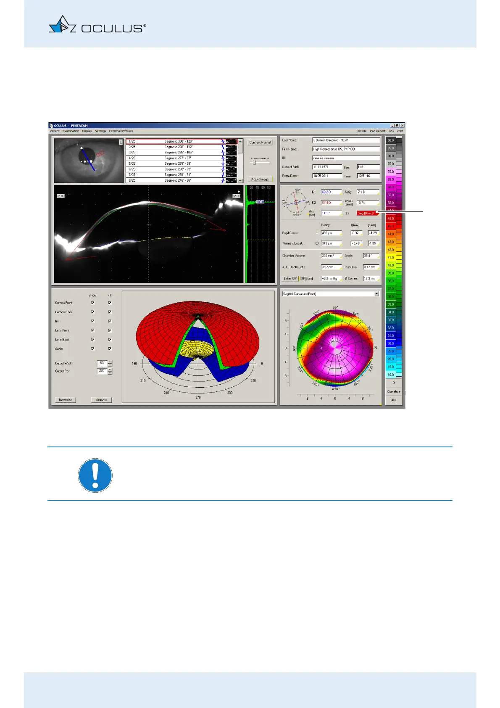Click the Enter IOP button

[x=290, y=278]
